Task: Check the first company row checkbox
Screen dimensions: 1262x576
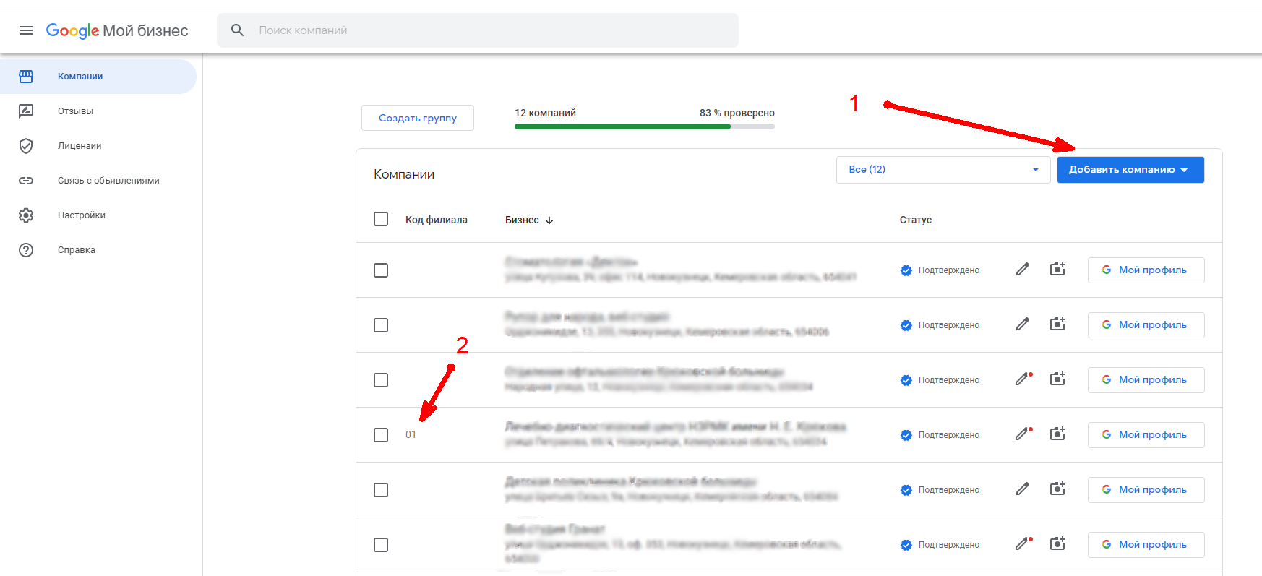Action: tap(381, 270)
